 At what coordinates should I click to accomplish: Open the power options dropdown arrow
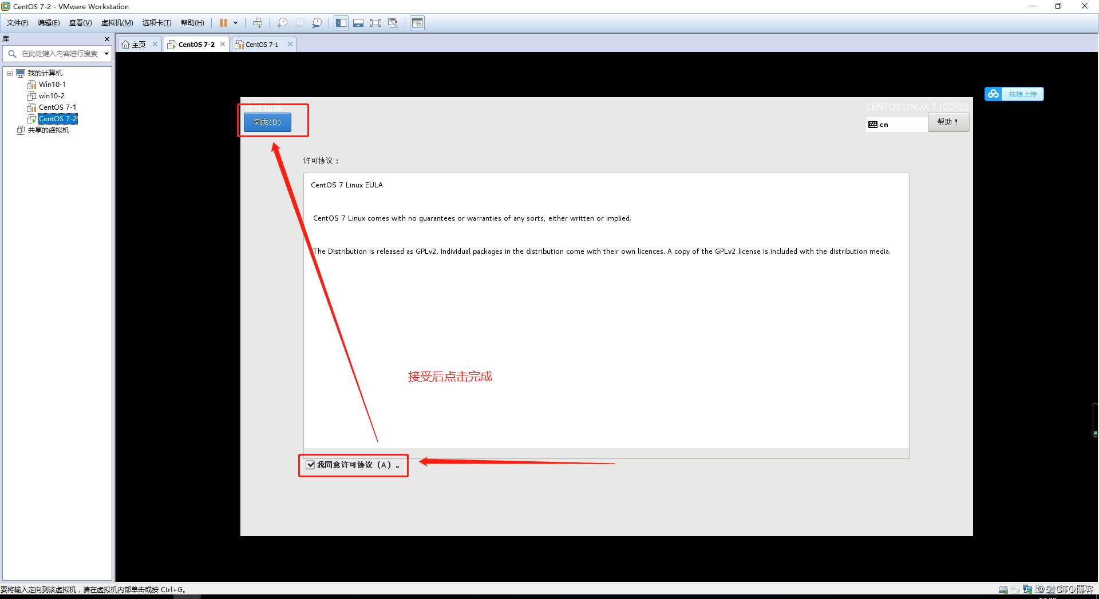235,23
